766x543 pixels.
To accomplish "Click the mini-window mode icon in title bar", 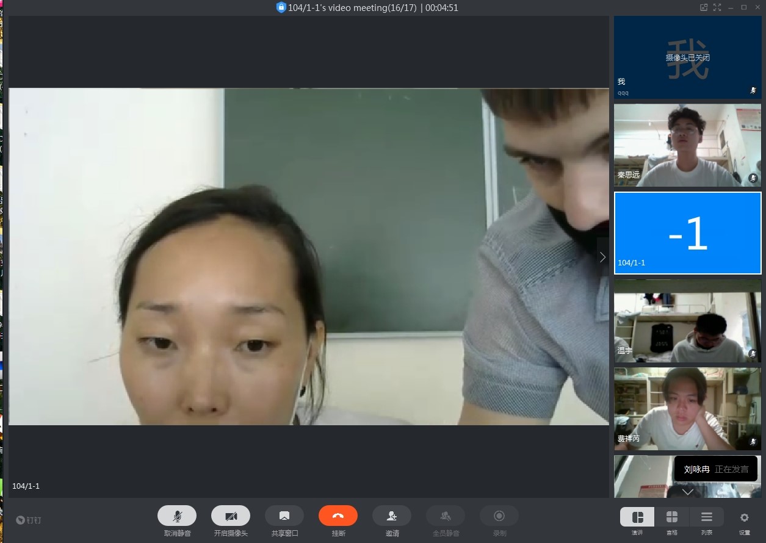I will tap(704, 7).
